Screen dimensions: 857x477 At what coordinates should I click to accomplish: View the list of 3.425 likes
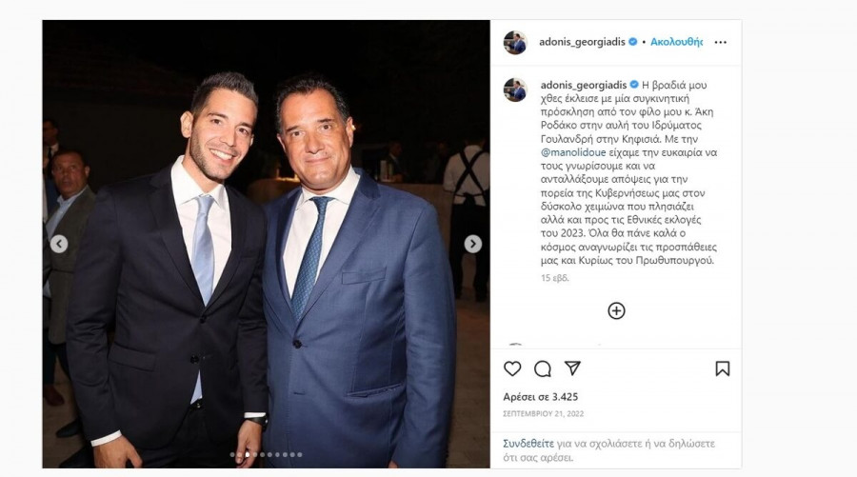tap(541, 397)
